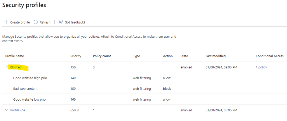Click the feedback person icon

coord(61,22)
